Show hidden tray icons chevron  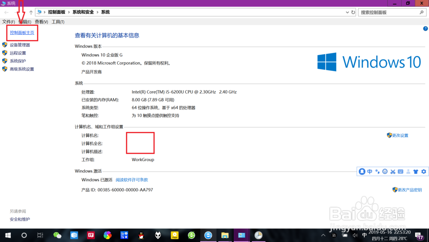point(323,235)
